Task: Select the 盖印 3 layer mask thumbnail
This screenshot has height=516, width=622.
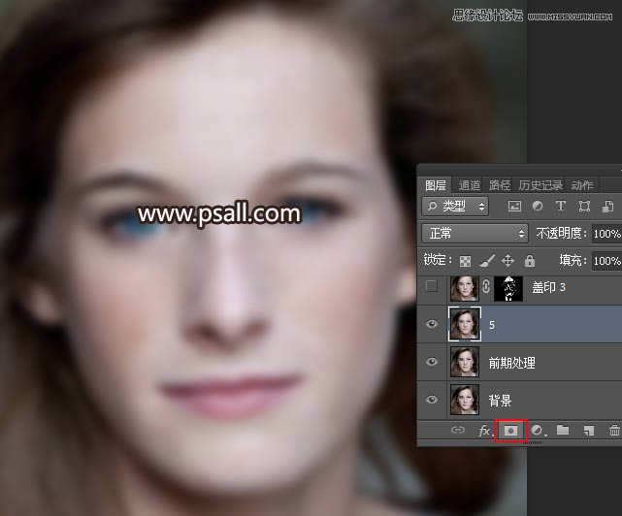Action: tap(509, 287)
